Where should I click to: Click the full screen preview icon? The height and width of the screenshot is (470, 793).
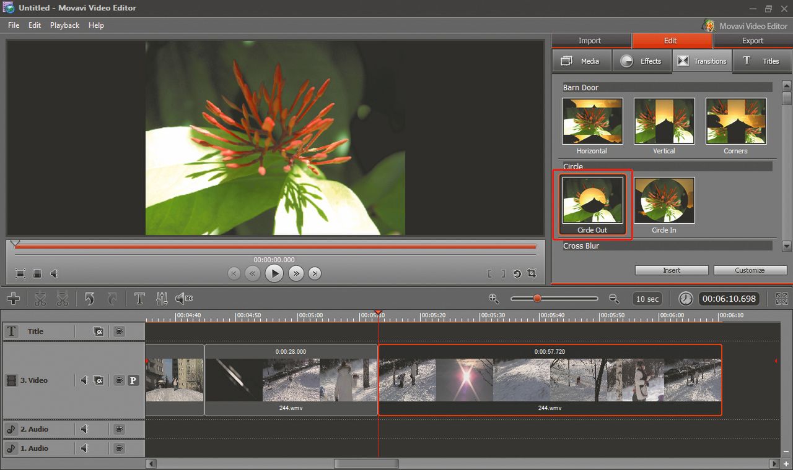pos(20,273)
